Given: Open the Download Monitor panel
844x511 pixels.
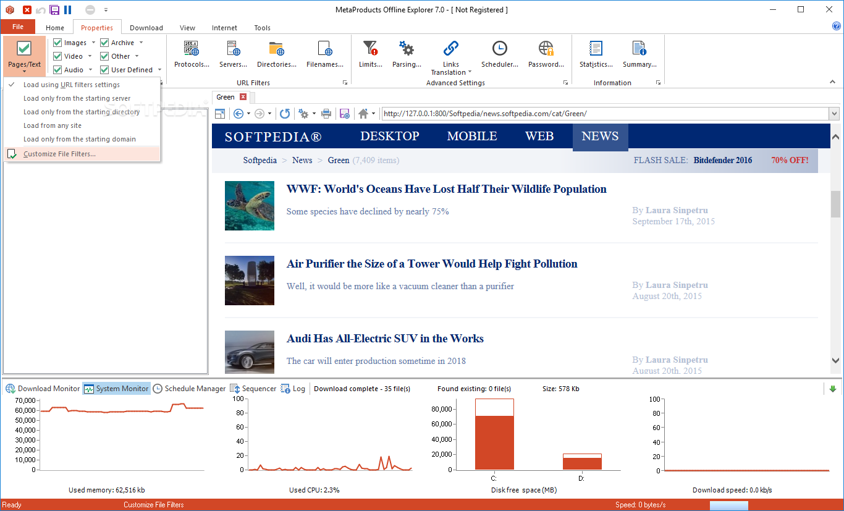Looking at the screenshot, I should point(43,389).
